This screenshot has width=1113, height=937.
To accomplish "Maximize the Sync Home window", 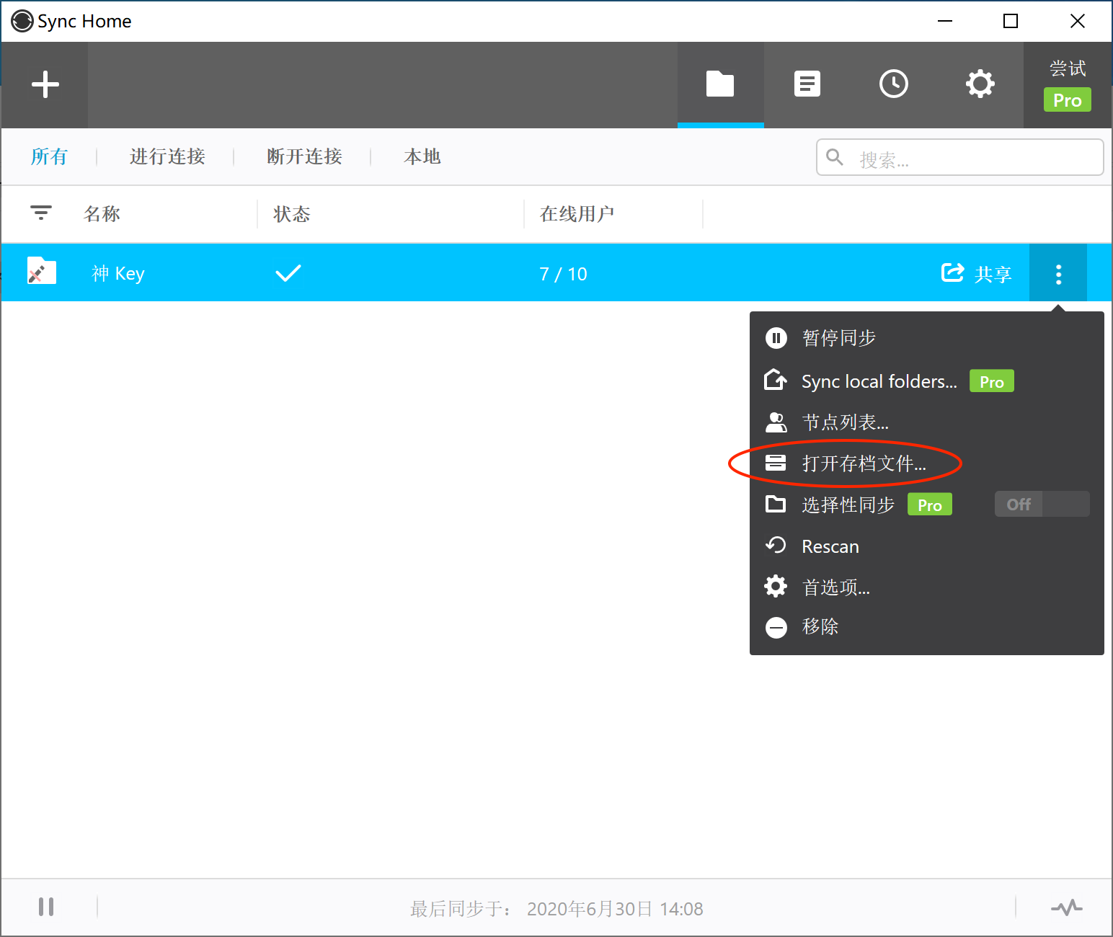I will 1011,21.
